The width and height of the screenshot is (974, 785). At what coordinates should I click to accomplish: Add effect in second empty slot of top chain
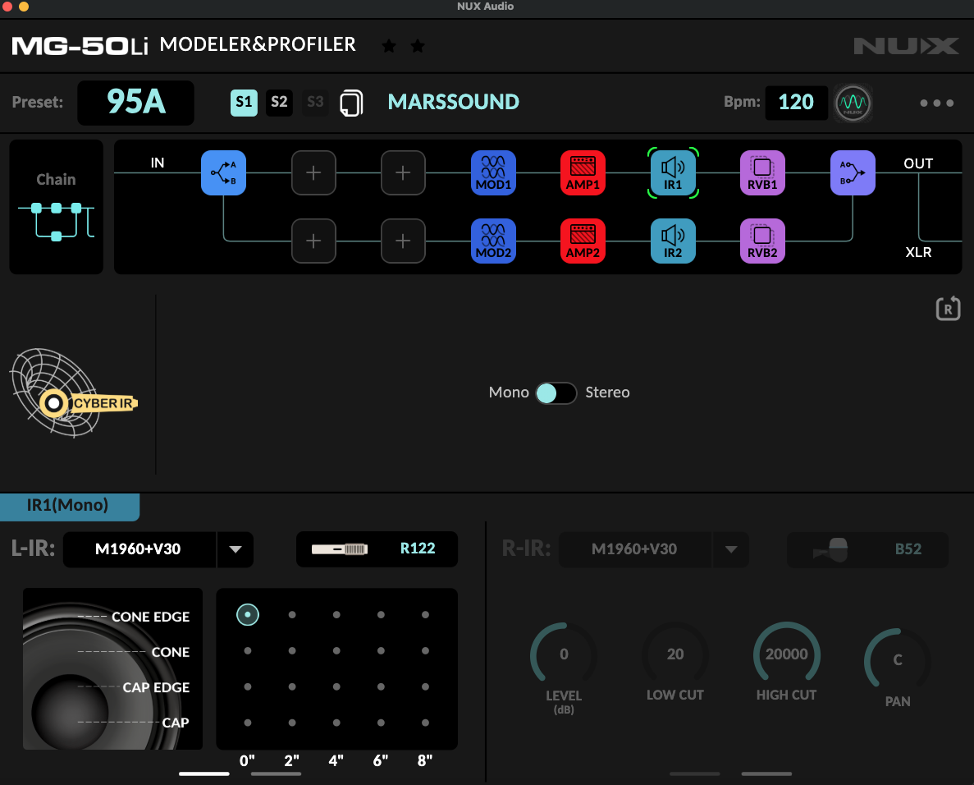click(403, 172)
